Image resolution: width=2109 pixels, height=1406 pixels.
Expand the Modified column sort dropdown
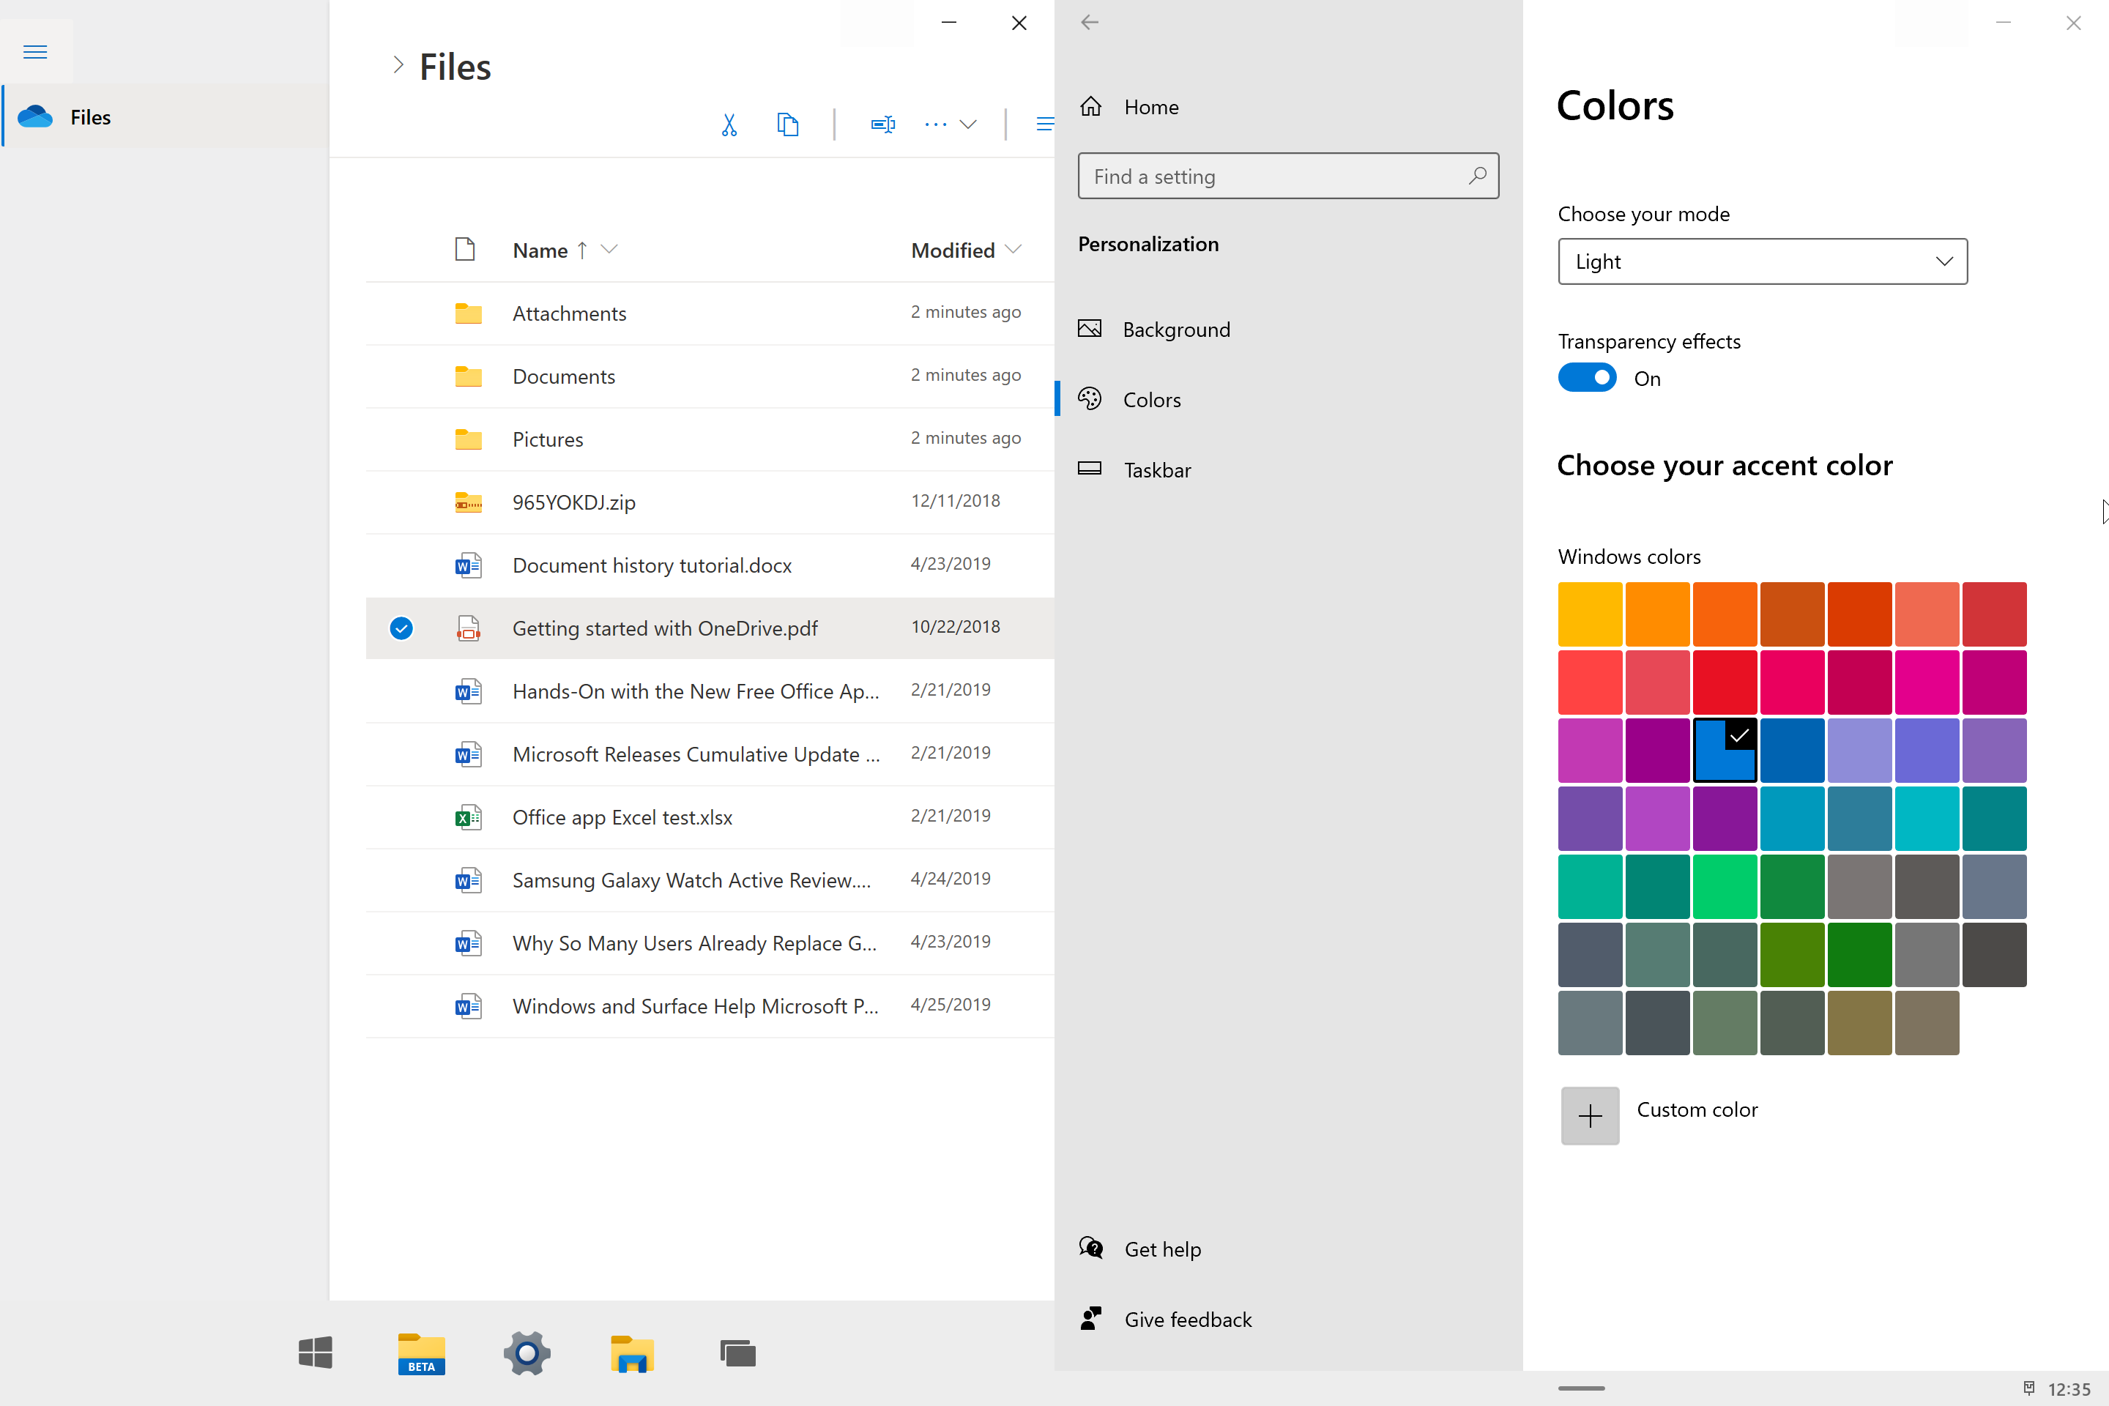pyautogui.click(x=1013, y=249)
